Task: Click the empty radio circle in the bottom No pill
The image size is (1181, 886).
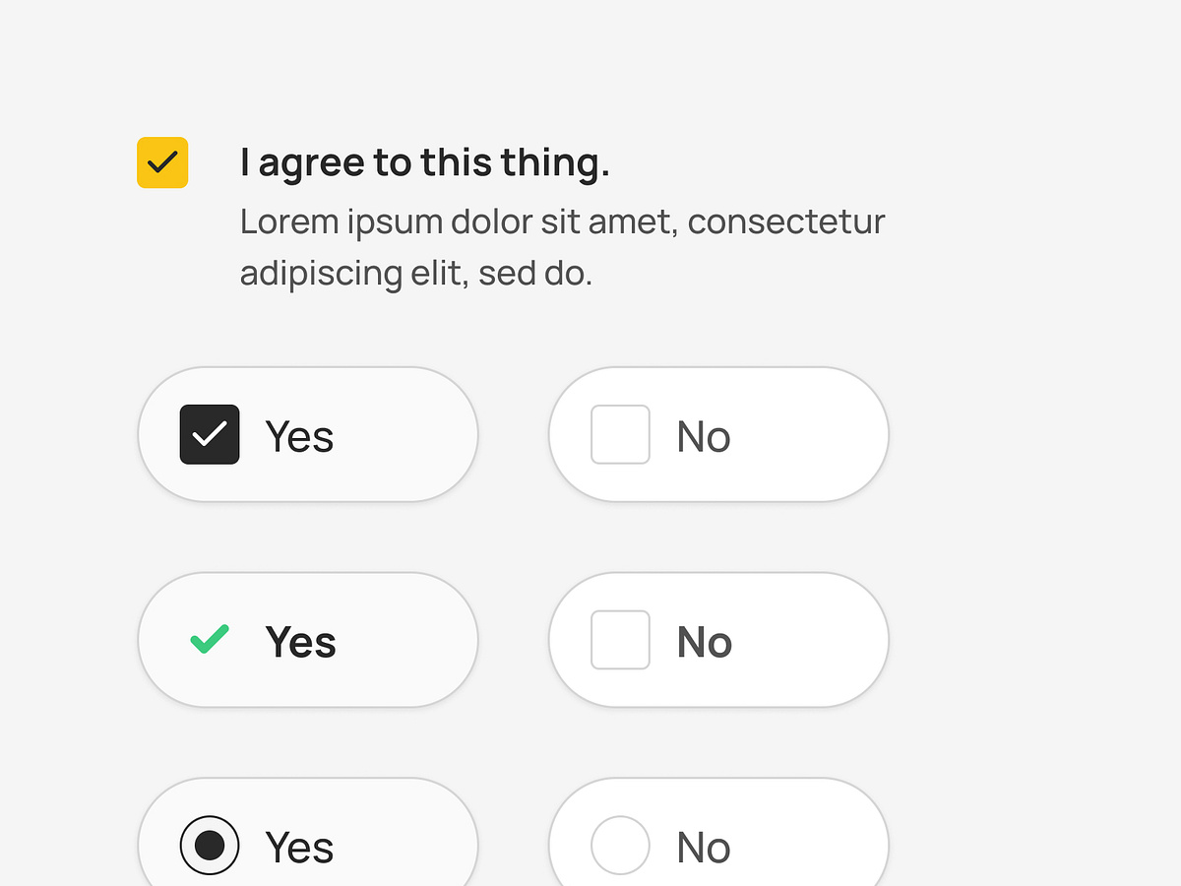Action: [x=619, y=845]
